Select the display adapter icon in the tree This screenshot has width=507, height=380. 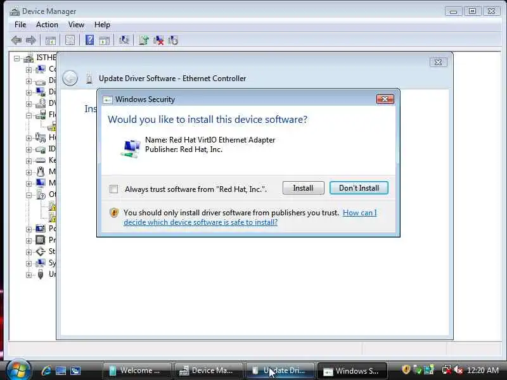[x=41, y=92]
